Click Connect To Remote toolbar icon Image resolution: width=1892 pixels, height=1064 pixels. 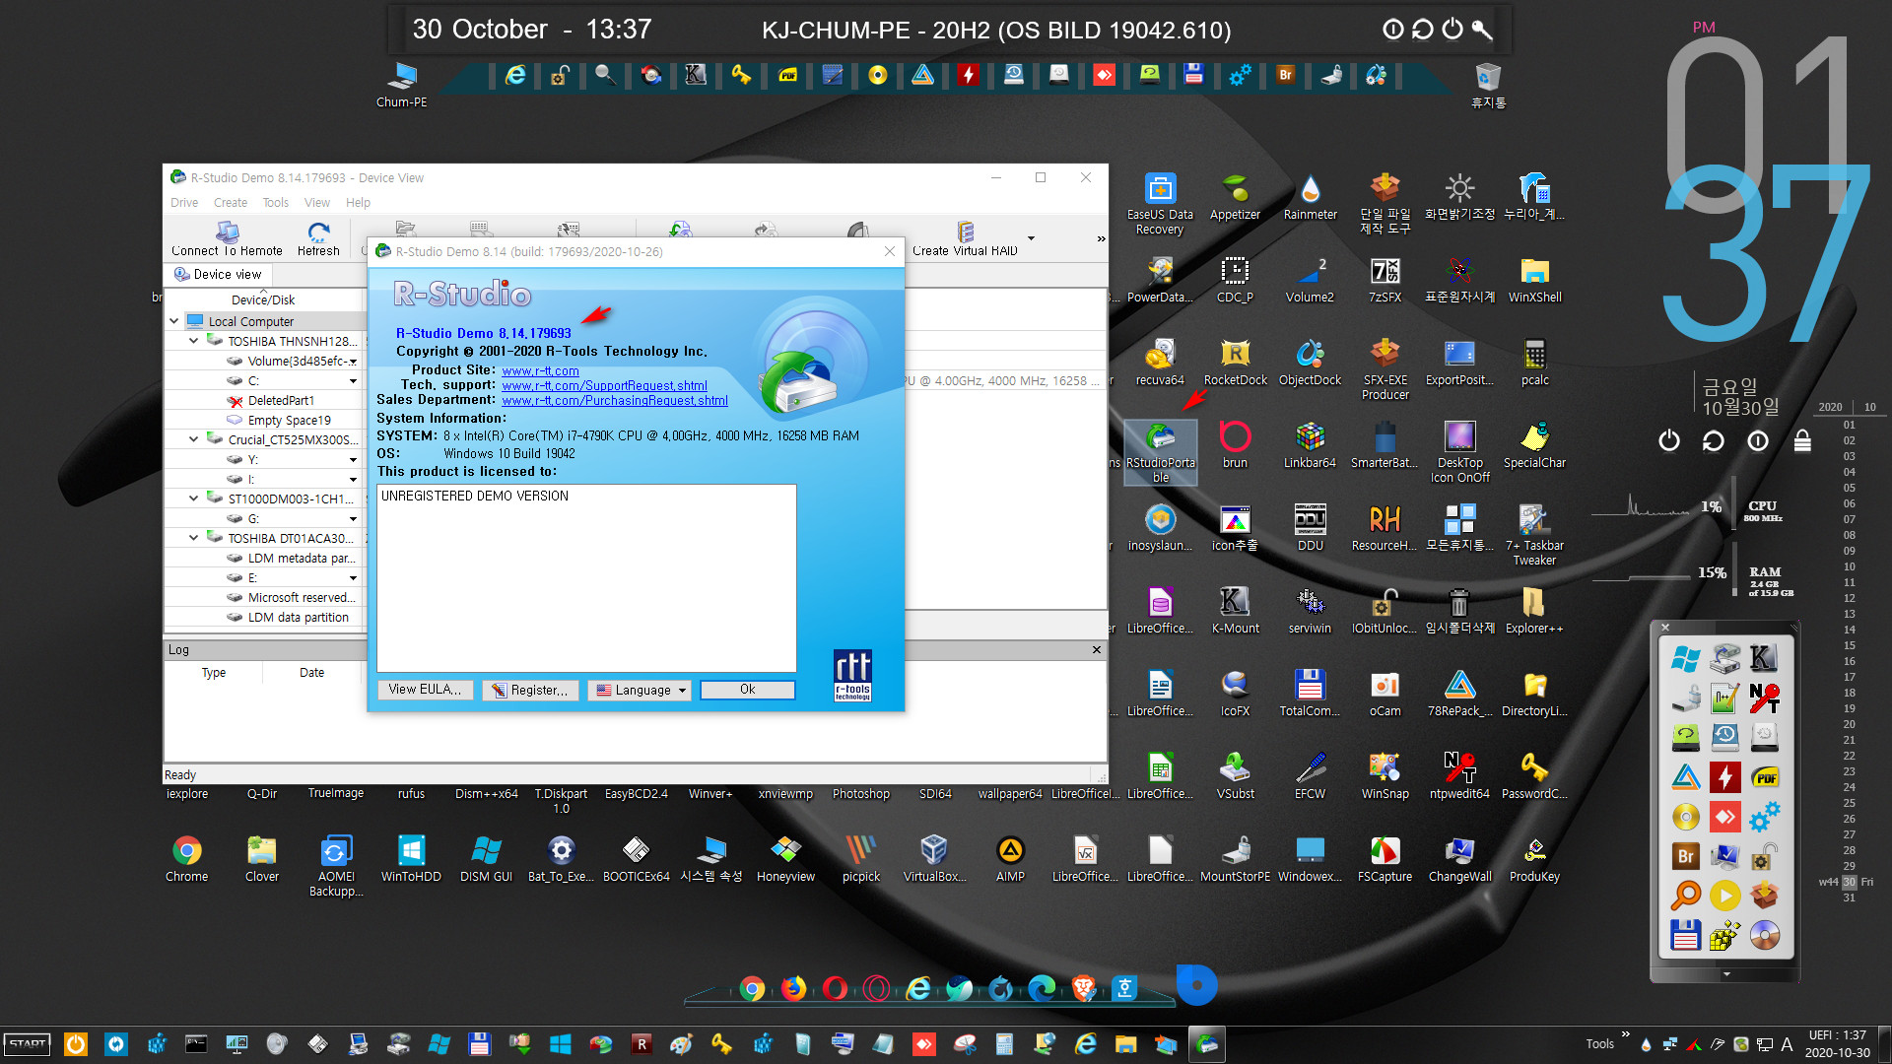[227, 237]
